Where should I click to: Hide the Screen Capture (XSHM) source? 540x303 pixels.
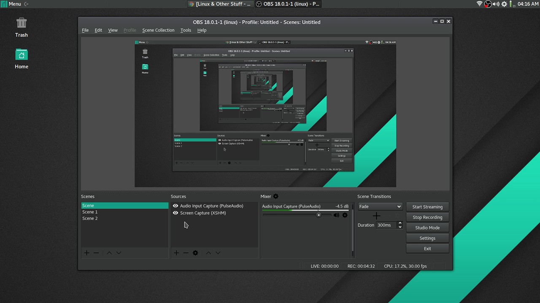(x=175, y=213)
